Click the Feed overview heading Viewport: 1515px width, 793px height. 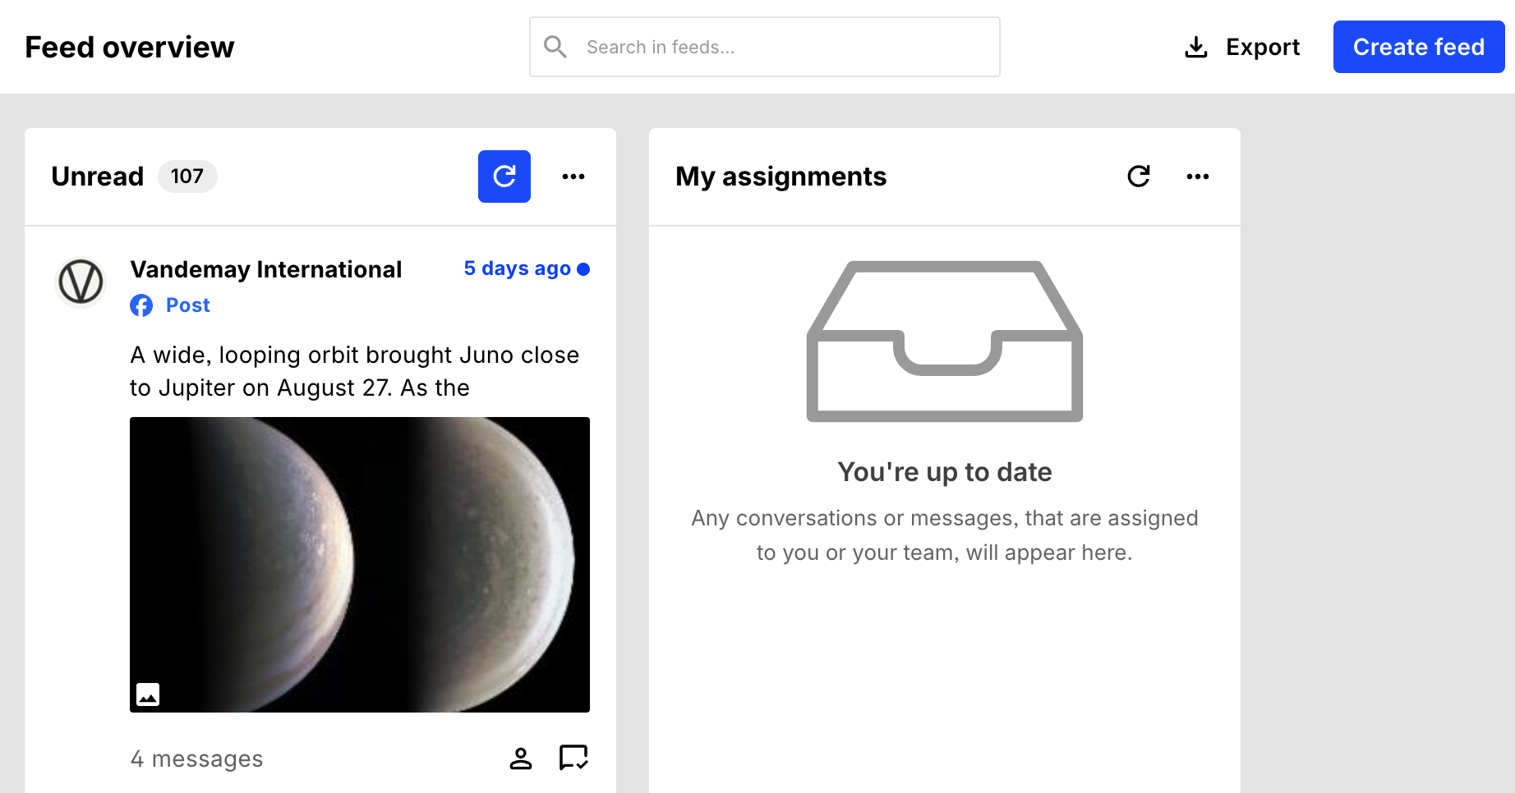130,48
